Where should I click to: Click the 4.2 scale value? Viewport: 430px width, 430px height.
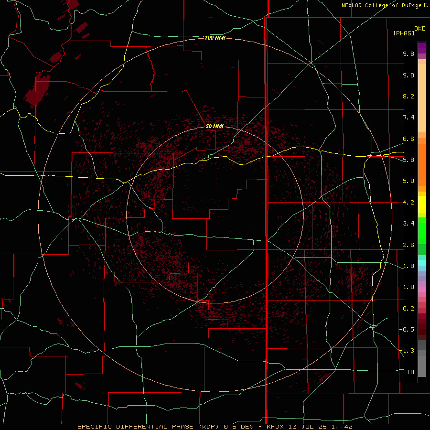[x=408, y=203]
